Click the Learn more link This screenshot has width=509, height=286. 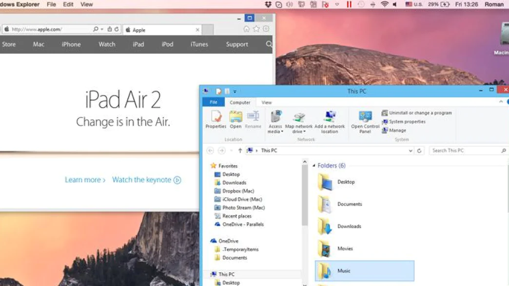pyautogui.click(x=85, y=180)
